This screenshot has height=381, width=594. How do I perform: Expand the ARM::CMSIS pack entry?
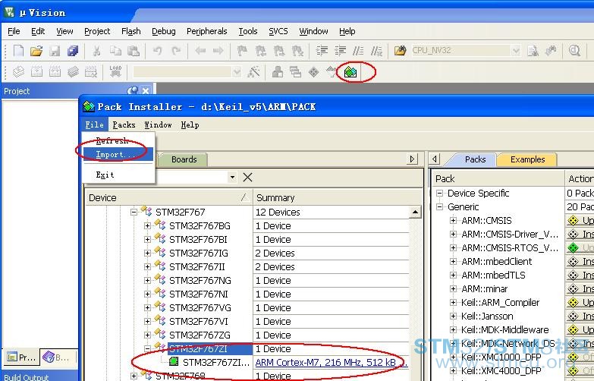(453, 221)
